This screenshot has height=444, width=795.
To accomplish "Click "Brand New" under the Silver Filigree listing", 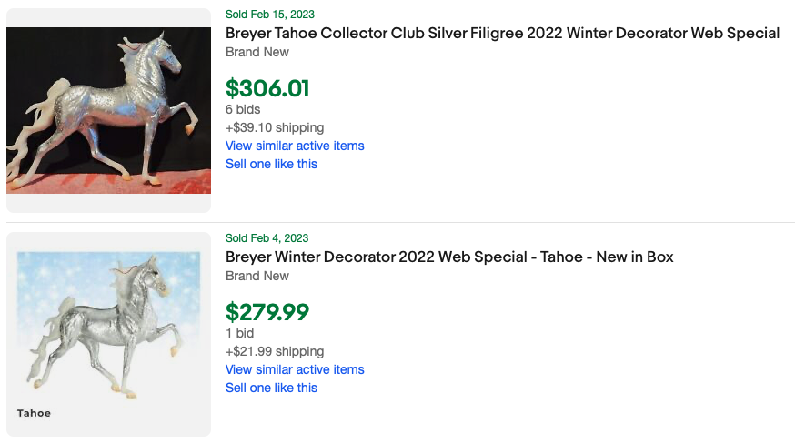I will click(257, 52).
